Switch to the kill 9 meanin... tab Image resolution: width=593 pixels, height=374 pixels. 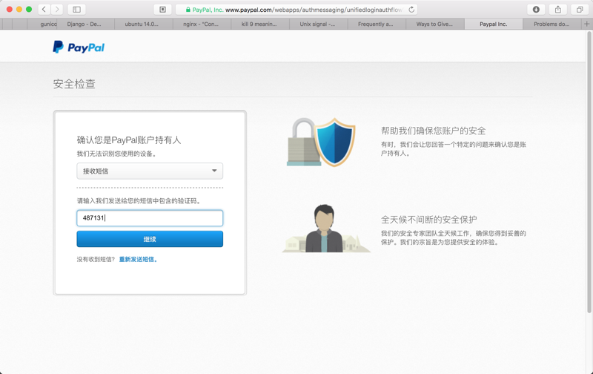pos(260,24)
